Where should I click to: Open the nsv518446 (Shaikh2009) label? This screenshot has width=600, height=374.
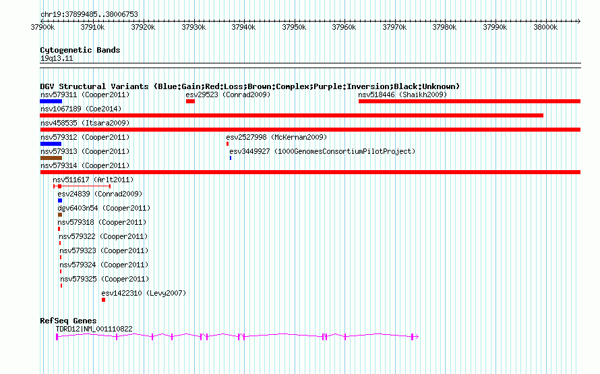(402, 95)
